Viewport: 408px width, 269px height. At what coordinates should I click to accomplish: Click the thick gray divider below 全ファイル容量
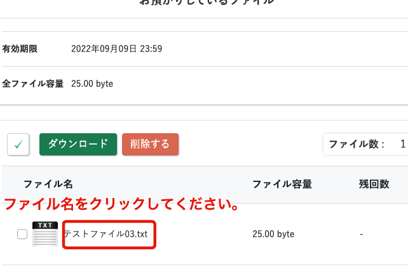204,105
